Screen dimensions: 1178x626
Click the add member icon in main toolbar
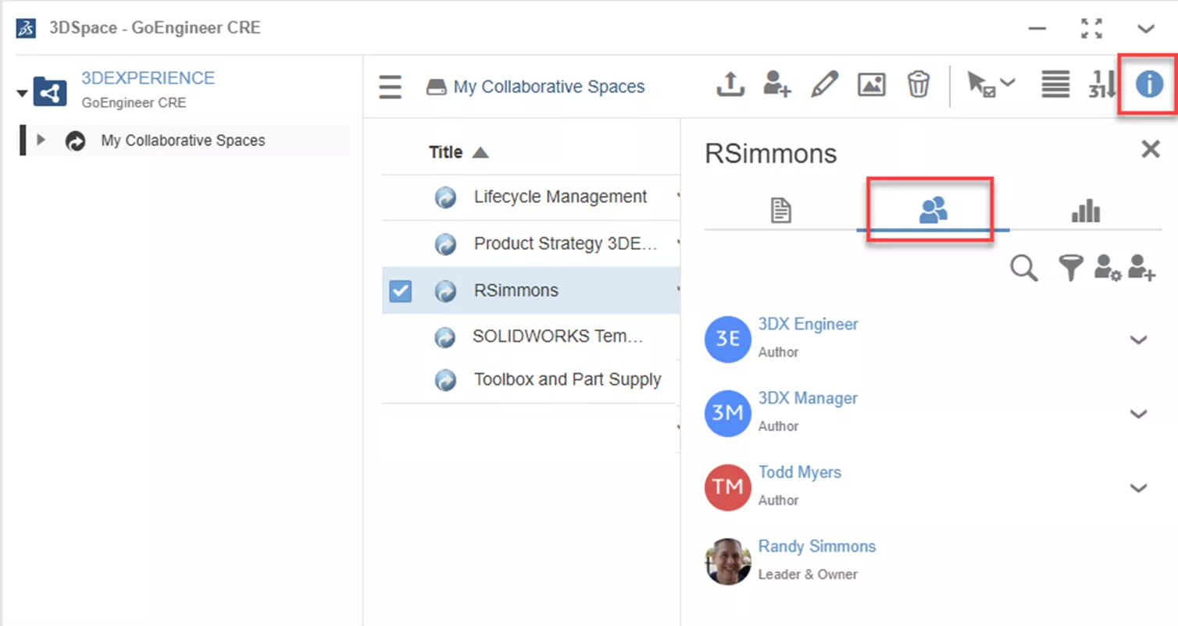pos(776,84)
